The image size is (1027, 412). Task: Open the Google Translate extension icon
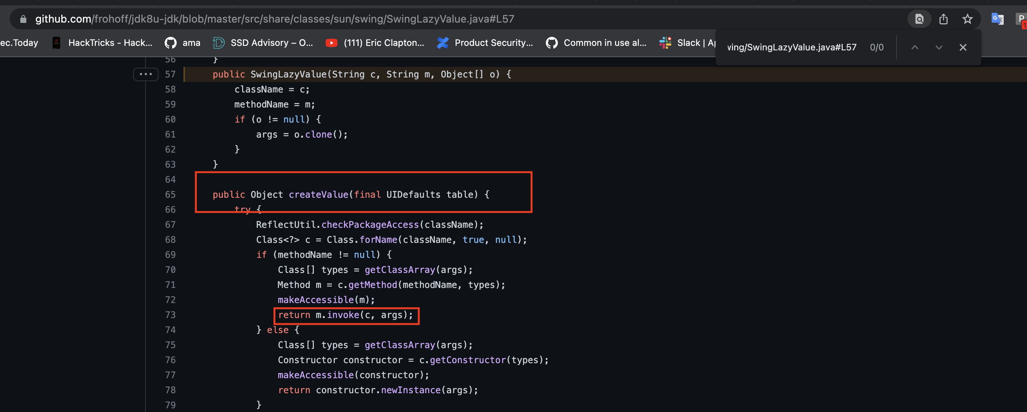pyautogui.click(x=997, y=19)
